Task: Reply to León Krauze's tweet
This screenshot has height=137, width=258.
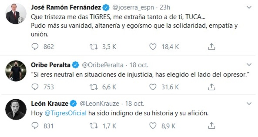Action: (35, 125)
